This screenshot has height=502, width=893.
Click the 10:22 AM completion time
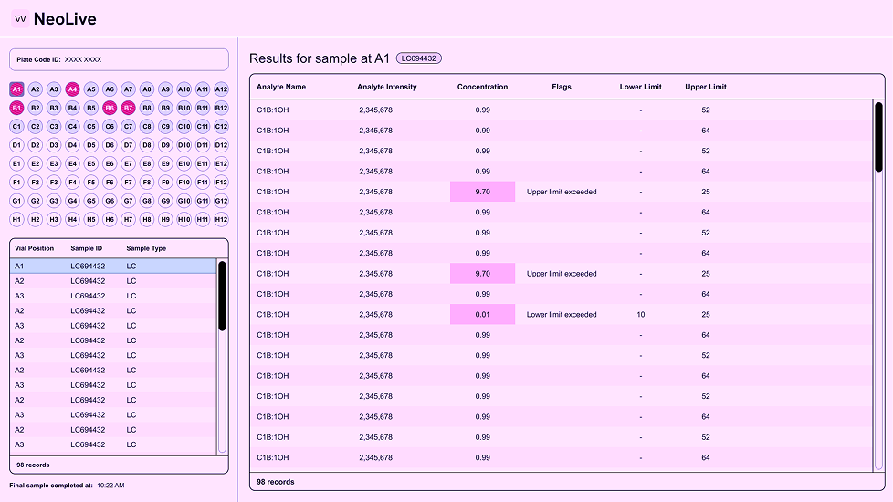(110, 486)
